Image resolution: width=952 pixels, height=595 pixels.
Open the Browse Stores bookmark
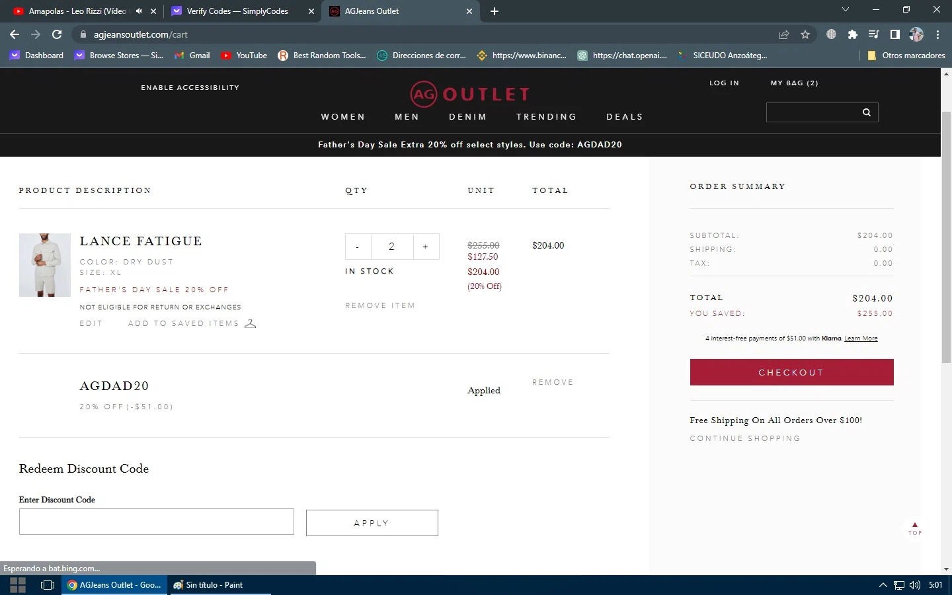(x=119, y=56)
